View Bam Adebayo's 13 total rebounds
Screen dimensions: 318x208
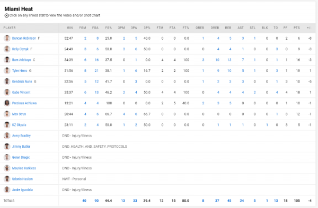pyautogui.click(x=229, y=60)
